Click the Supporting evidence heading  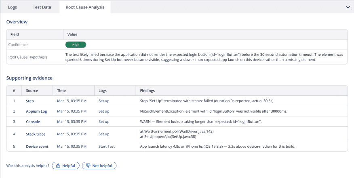(29, 78)
